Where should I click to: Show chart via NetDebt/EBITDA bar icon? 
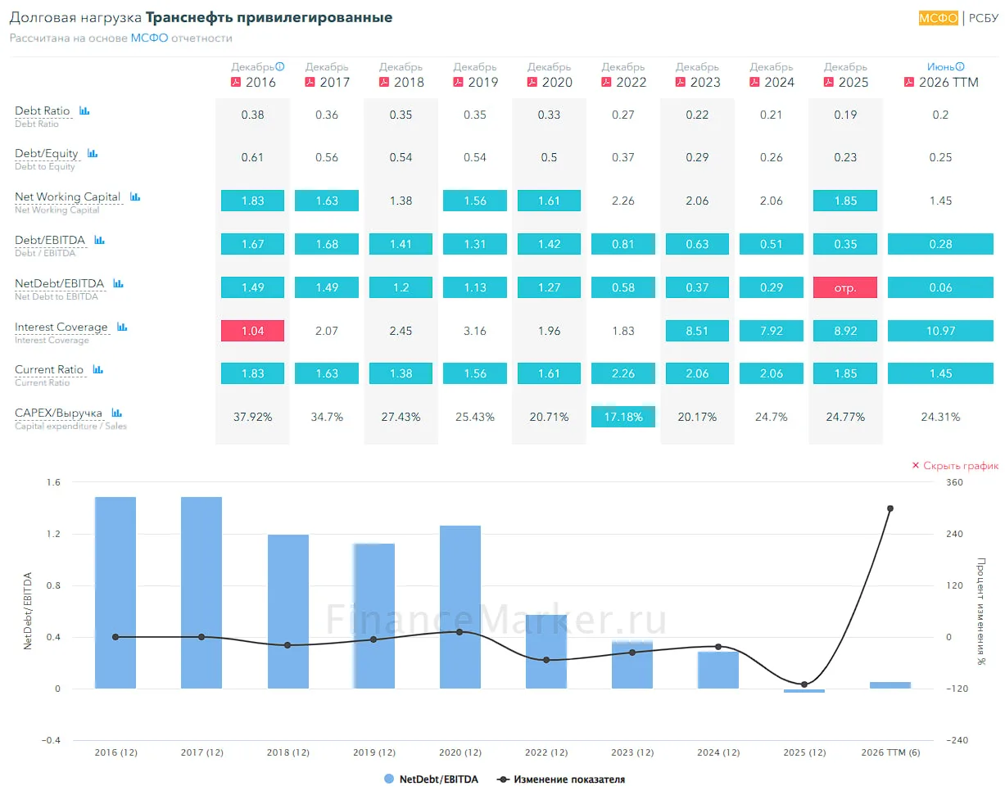point(119,283)
